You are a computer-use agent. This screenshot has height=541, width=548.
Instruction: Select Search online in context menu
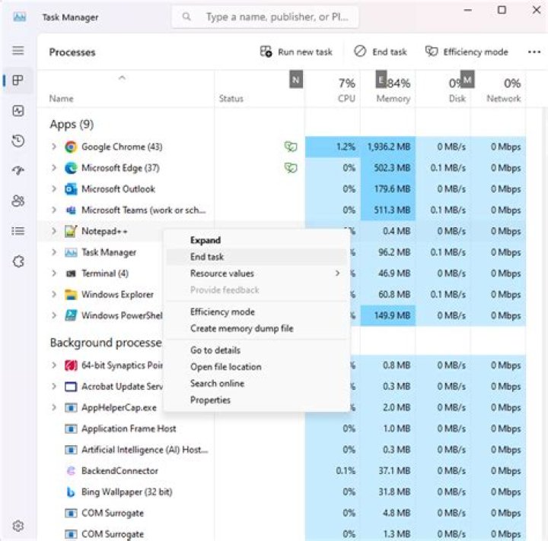257,384
